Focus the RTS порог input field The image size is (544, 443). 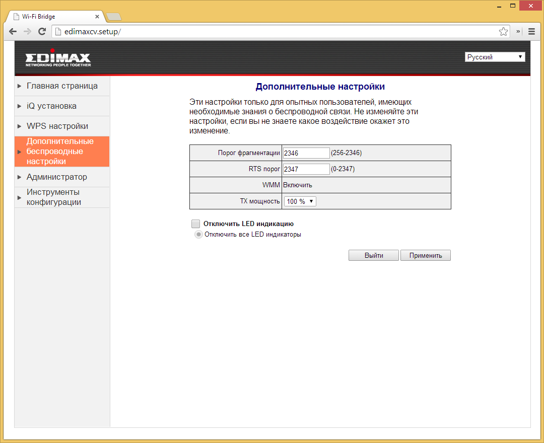pyautogui.click(x=306, y=169)
